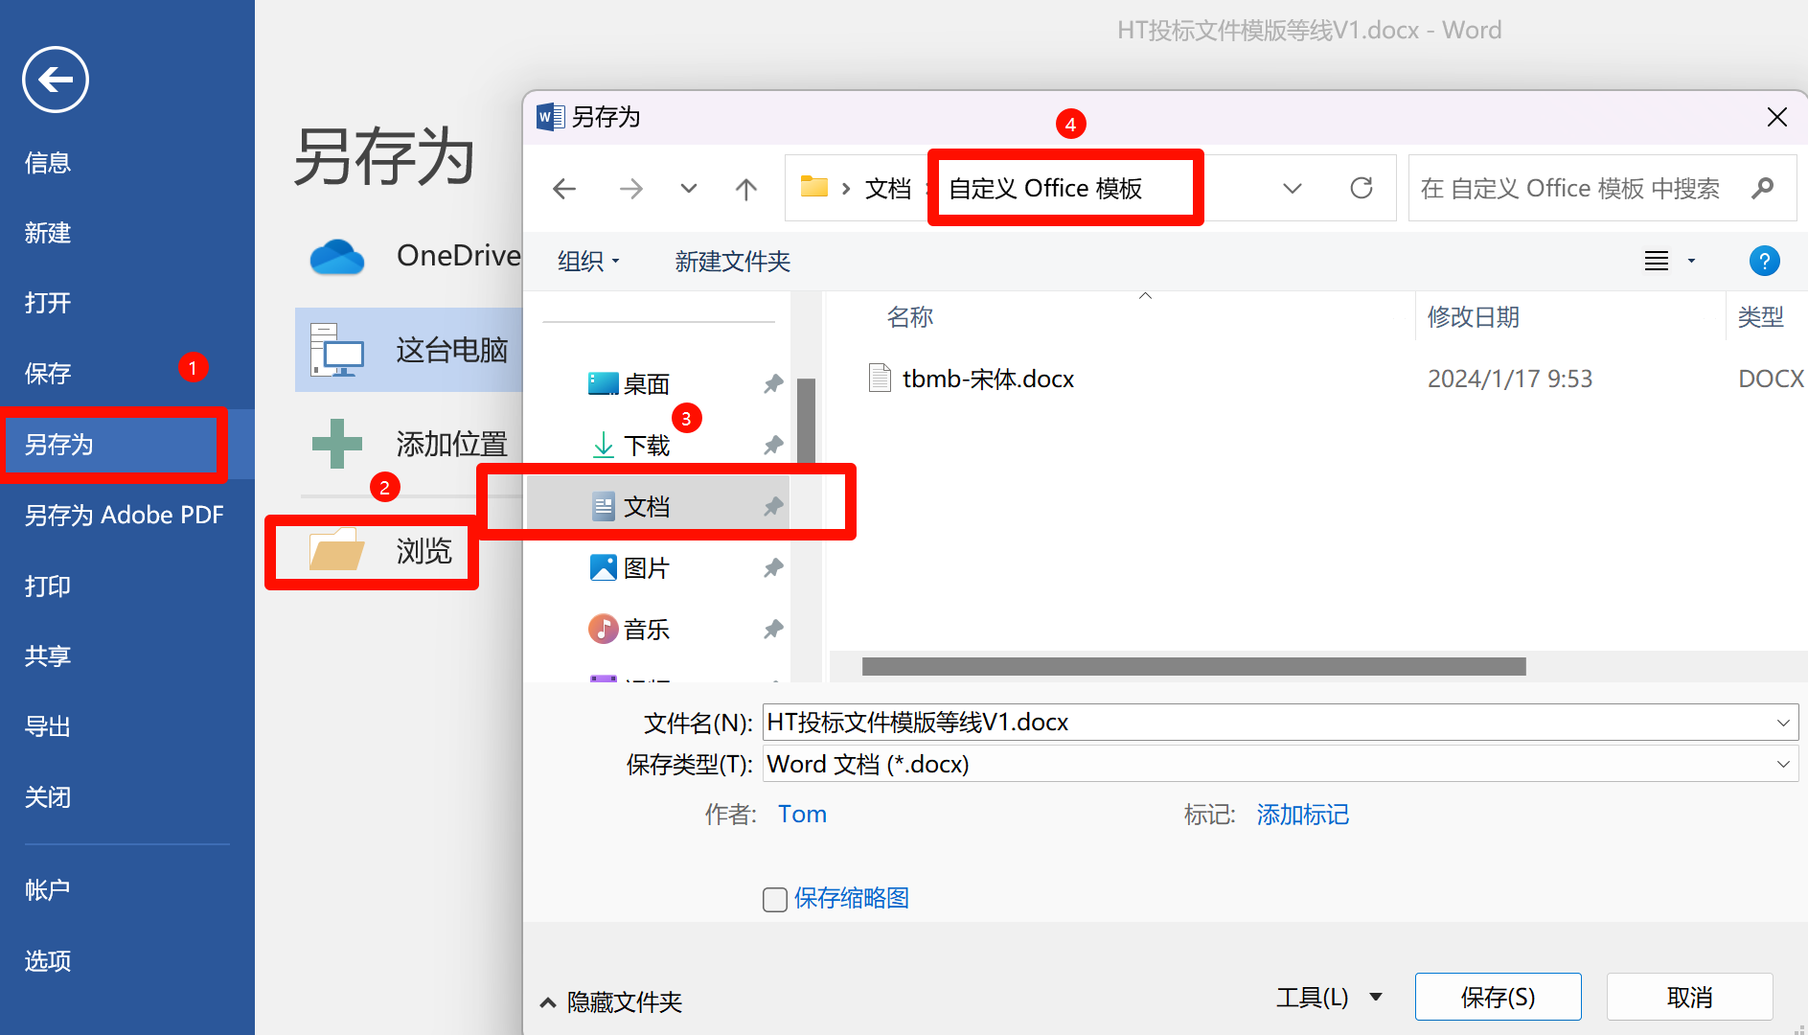1808x1035 pixels.
Task: Choose 另存为 Adobe PDF
Action: pyautogui.click(x=125, y=516)
